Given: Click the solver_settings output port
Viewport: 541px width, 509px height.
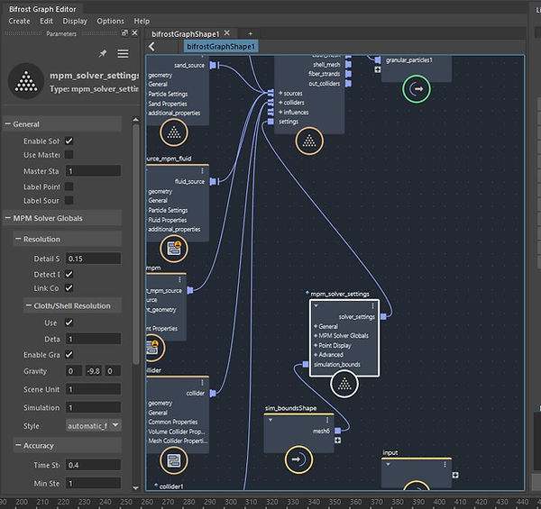Looking at the screenshot, I should (x=383, y=316).
